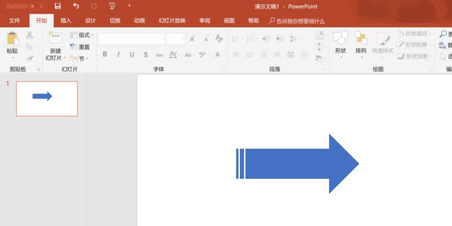452x226 pixels.
Task: Open 形状轮廓 shape outline dropdown
Action: pyautogui.click(x=414, y=45)
